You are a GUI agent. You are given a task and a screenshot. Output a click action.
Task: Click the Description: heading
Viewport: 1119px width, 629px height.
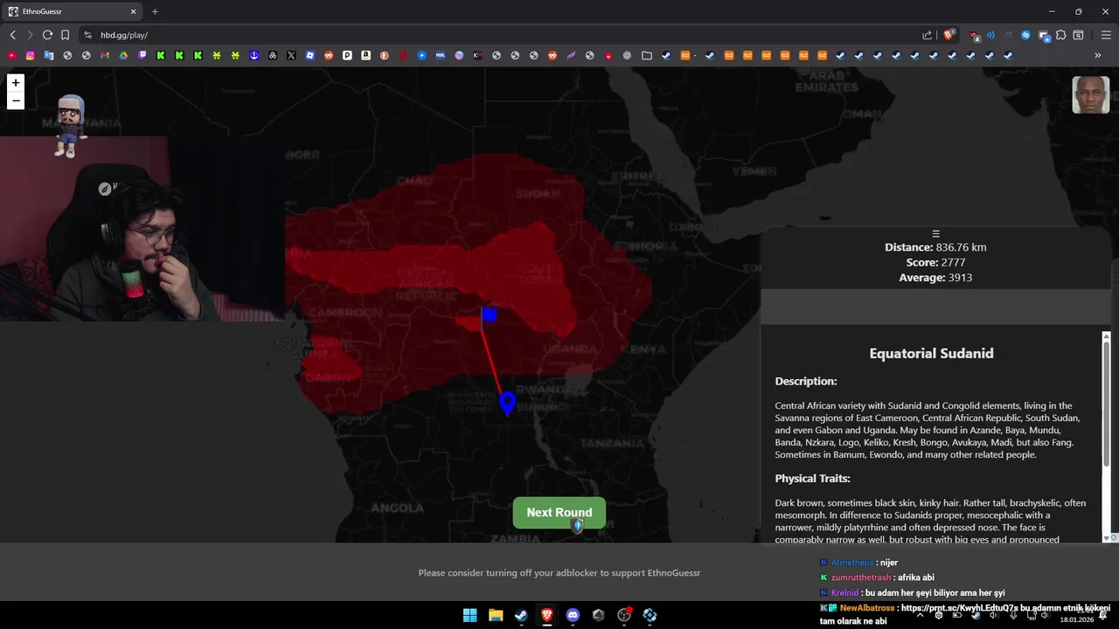tap(806, 382)
